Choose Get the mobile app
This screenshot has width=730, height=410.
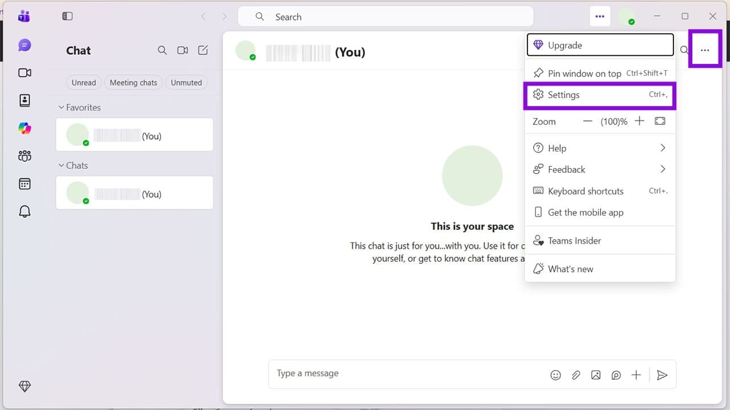(x=600, y=212)
